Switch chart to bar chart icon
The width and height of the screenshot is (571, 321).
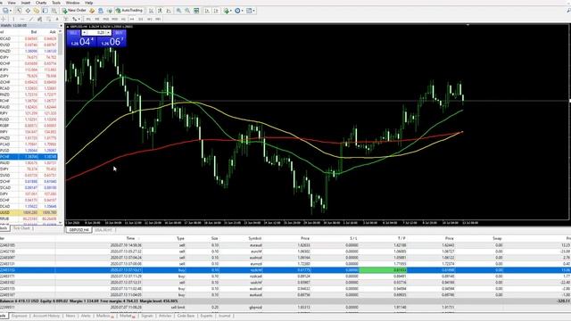tap(152, 11)
